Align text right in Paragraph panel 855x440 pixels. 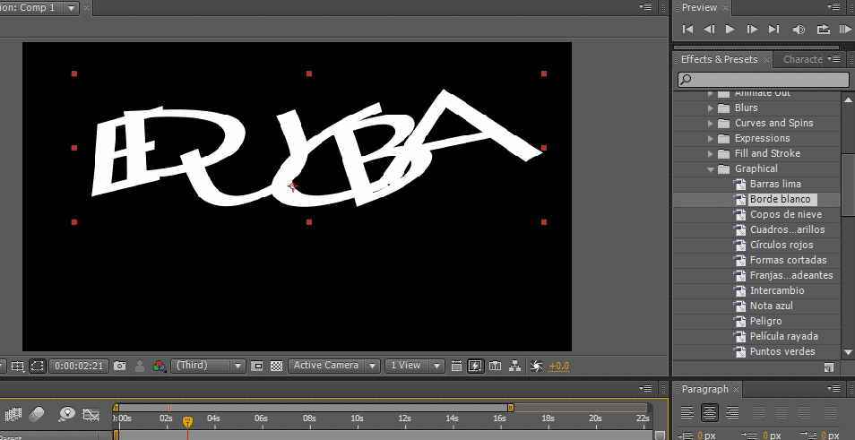(731, 413)
